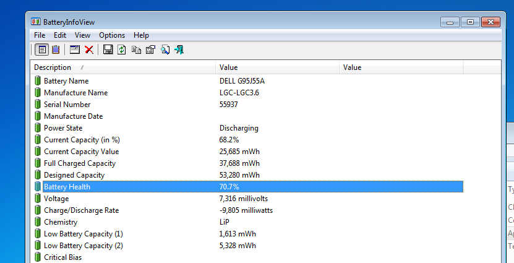This screenshot has height=263, width=514.
Task: Open the File menu
Action: 40,35
